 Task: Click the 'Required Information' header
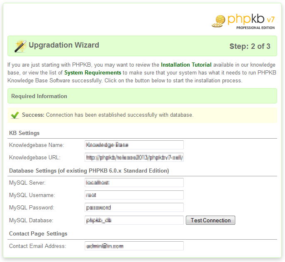tap(39, 96)
